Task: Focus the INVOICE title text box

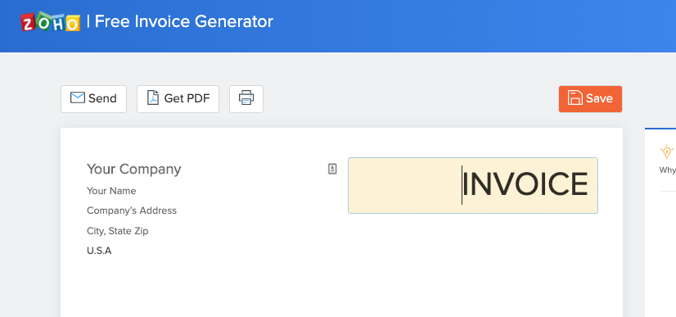Action: click(x=473, y=185)
